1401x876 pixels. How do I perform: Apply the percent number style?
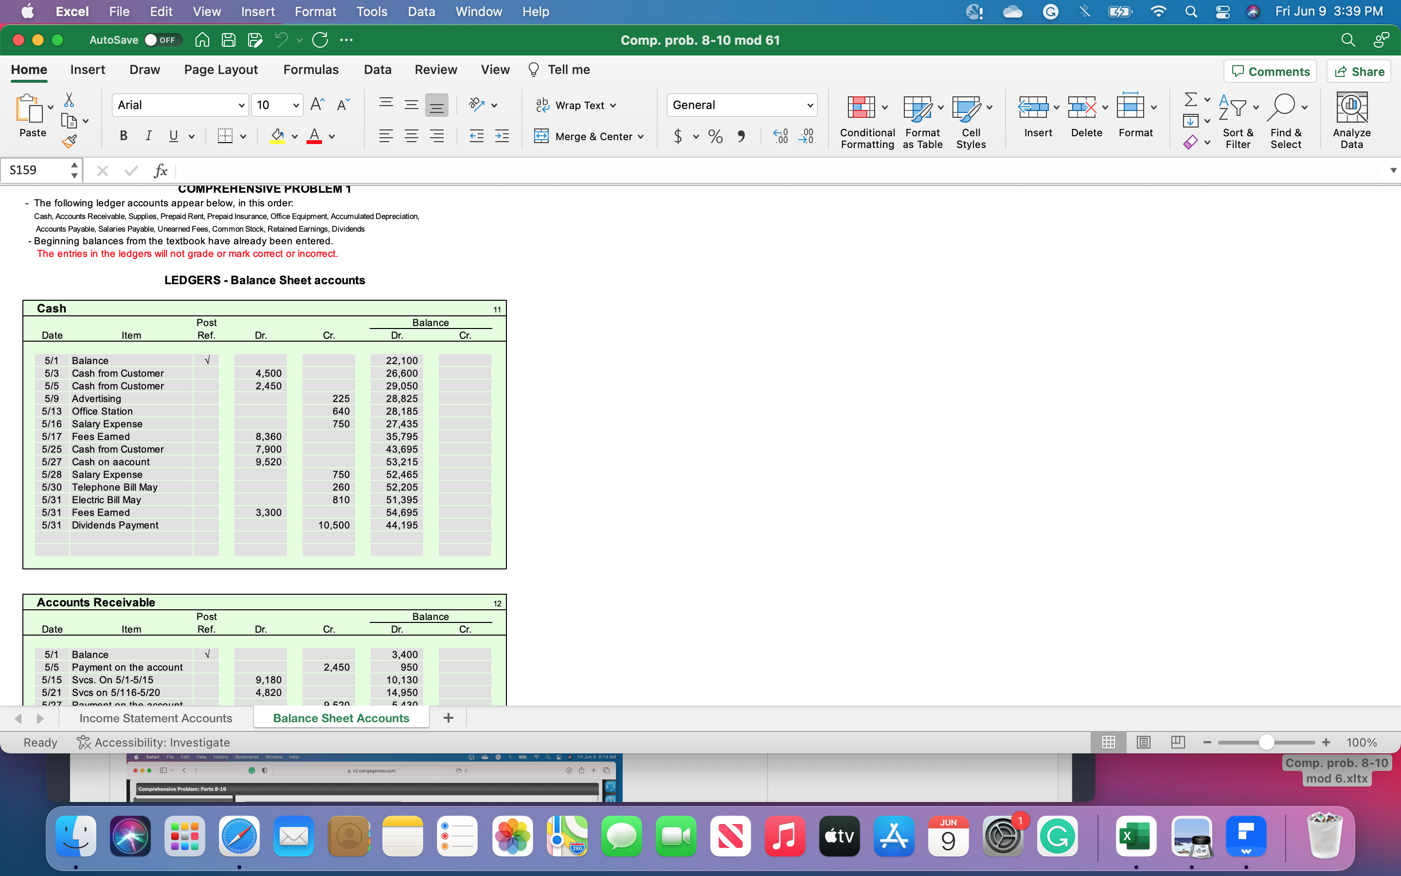[x=716, y=136]
